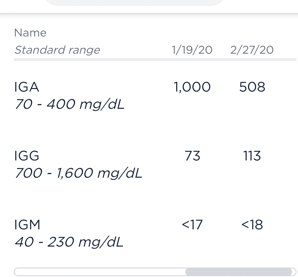Open the IGM <18 result value

point(252,225)
